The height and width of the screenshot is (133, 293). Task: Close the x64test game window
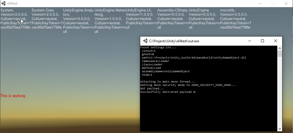click(x=286, y=3)
